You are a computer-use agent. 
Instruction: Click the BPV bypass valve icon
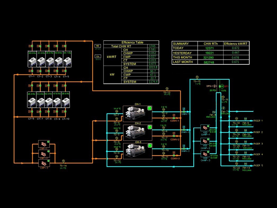[222, 86]
